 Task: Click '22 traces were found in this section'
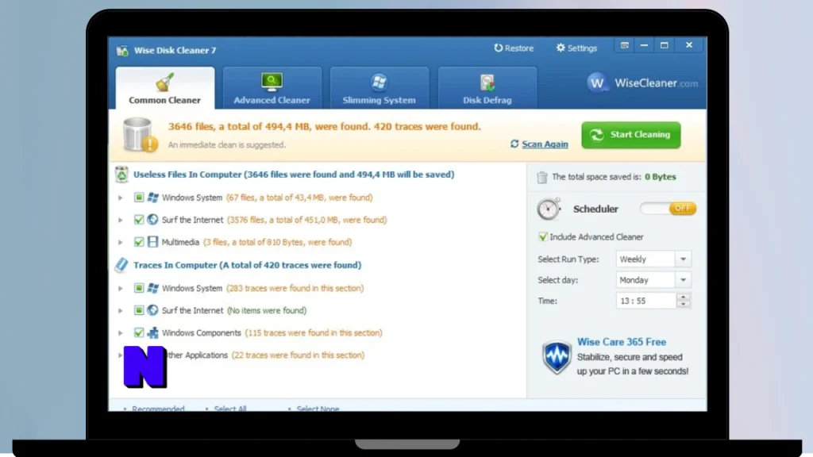[x=298, y=355]
